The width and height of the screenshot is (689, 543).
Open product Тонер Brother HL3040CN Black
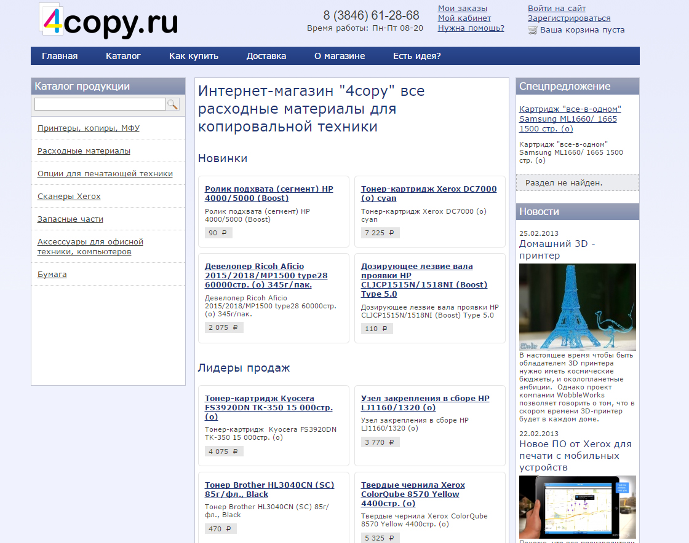pos(269,490)
